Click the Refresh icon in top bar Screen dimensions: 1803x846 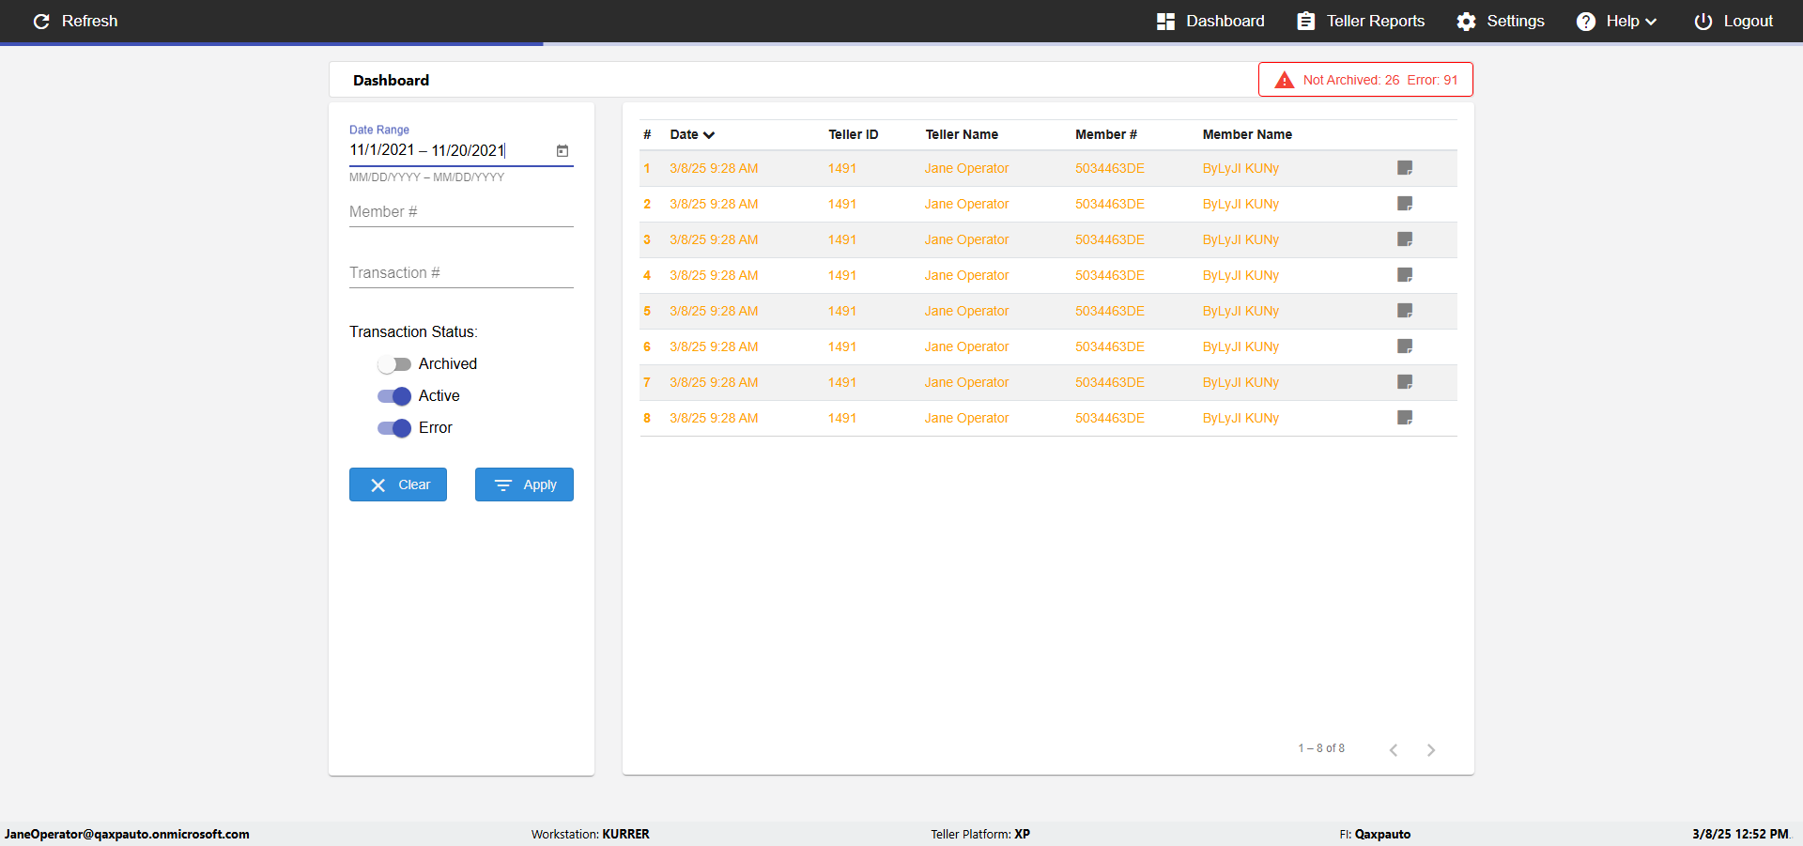point(41,21)
